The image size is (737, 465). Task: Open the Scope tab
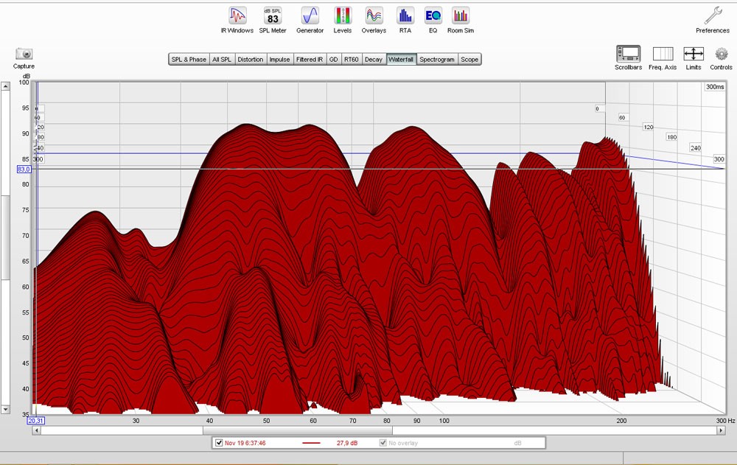point(469,59)
